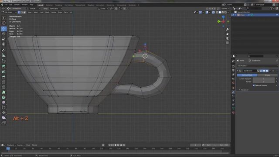Play the animation in timeline
279x157 pixels.
pyautogui.click(x=118, y=145)
